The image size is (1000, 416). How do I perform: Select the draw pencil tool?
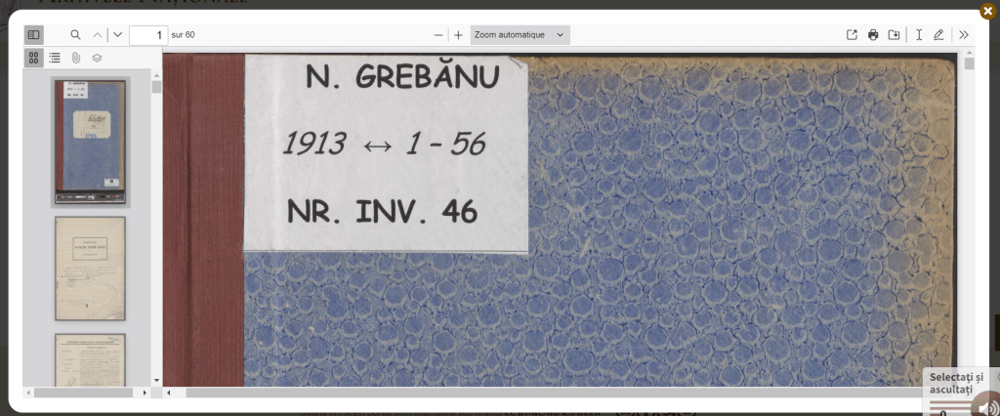pos(938,35)
